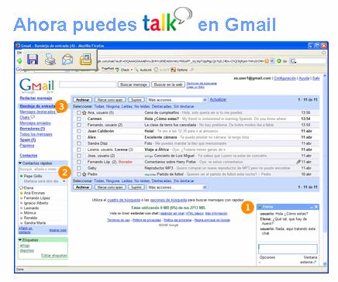
Task: Click the browser window's vertical scrollbar
Action: 325,170
